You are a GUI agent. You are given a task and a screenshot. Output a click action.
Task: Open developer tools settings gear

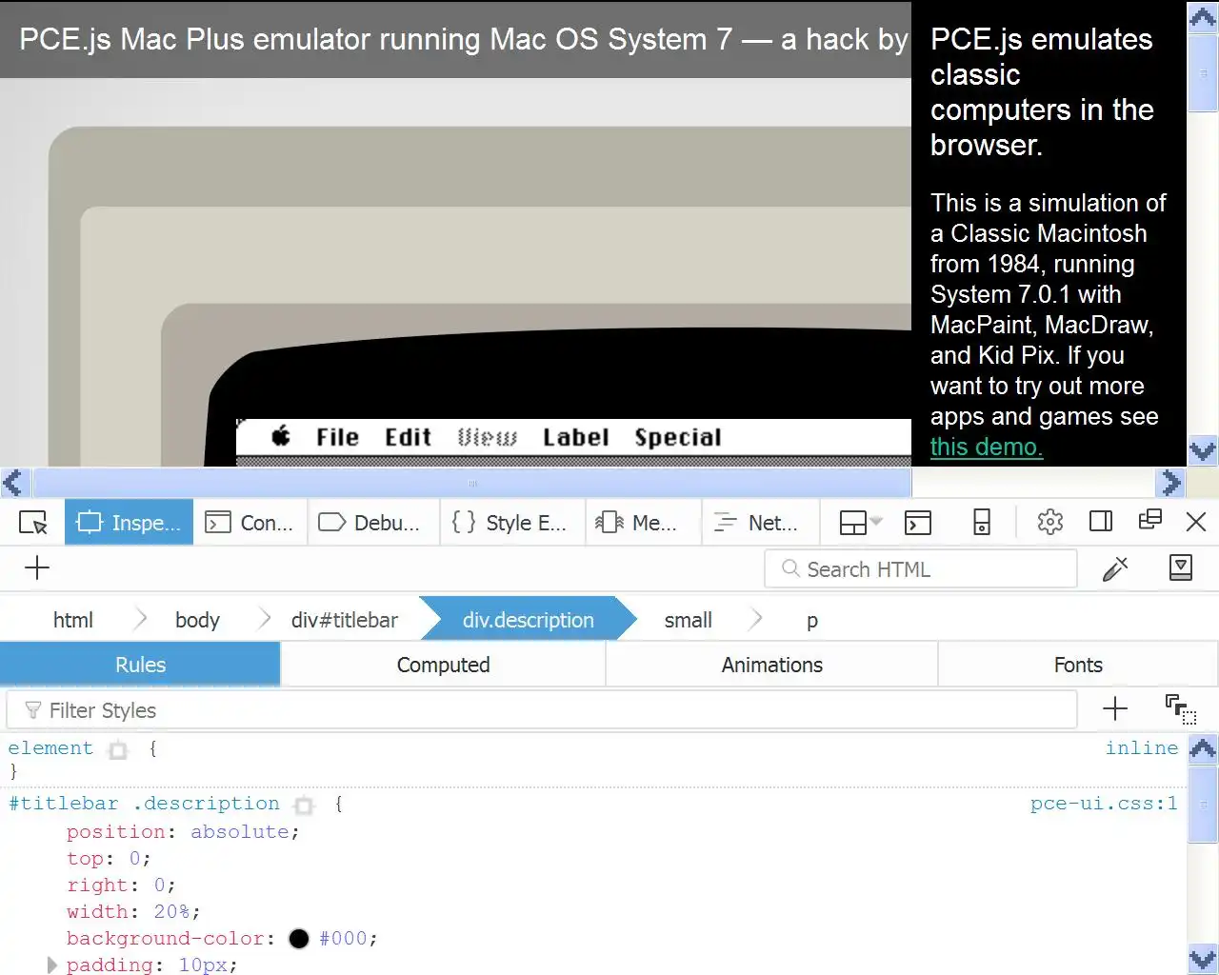click(x=1049, y=522)
